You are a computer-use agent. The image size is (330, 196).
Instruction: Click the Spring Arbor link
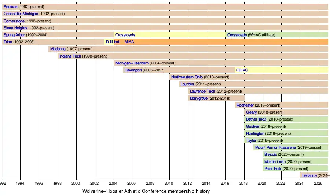14,35
